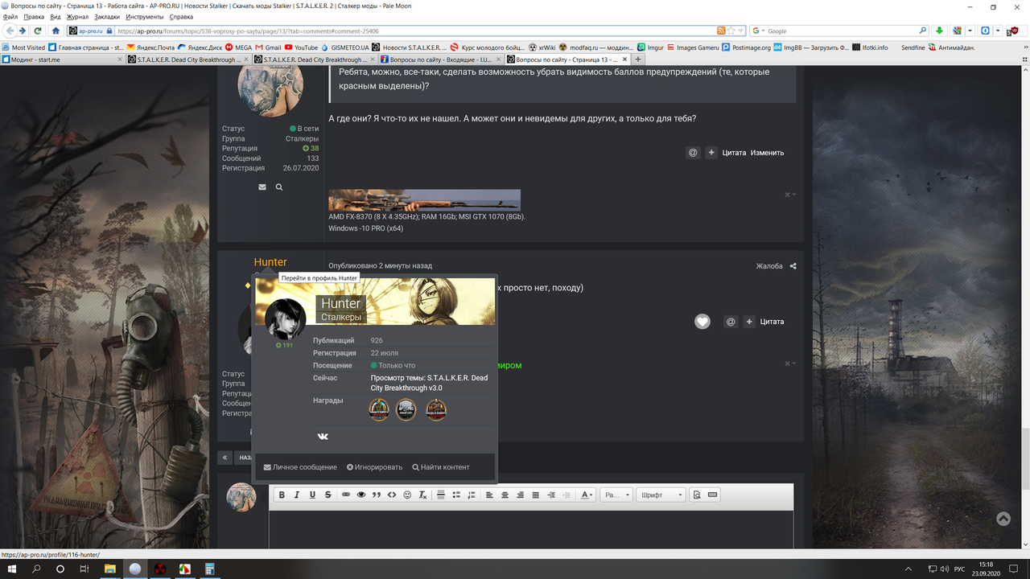This screenshot has width=1030, height=579.
Task: Toggle multiquote plus on Hunter's post
Action: point(749,322)
